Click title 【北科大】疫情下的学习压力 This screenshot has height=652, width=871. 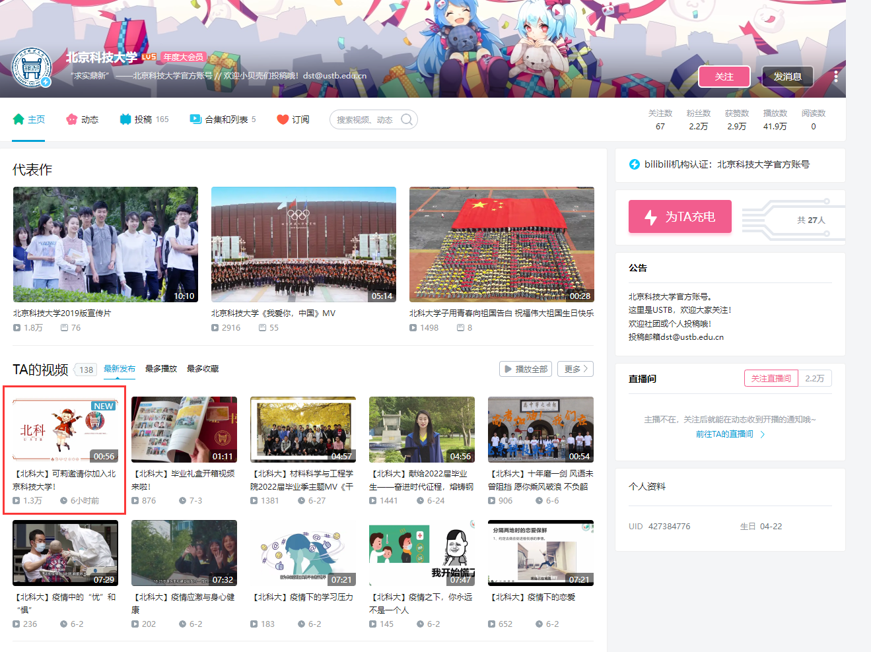click(x=303, y=597)
